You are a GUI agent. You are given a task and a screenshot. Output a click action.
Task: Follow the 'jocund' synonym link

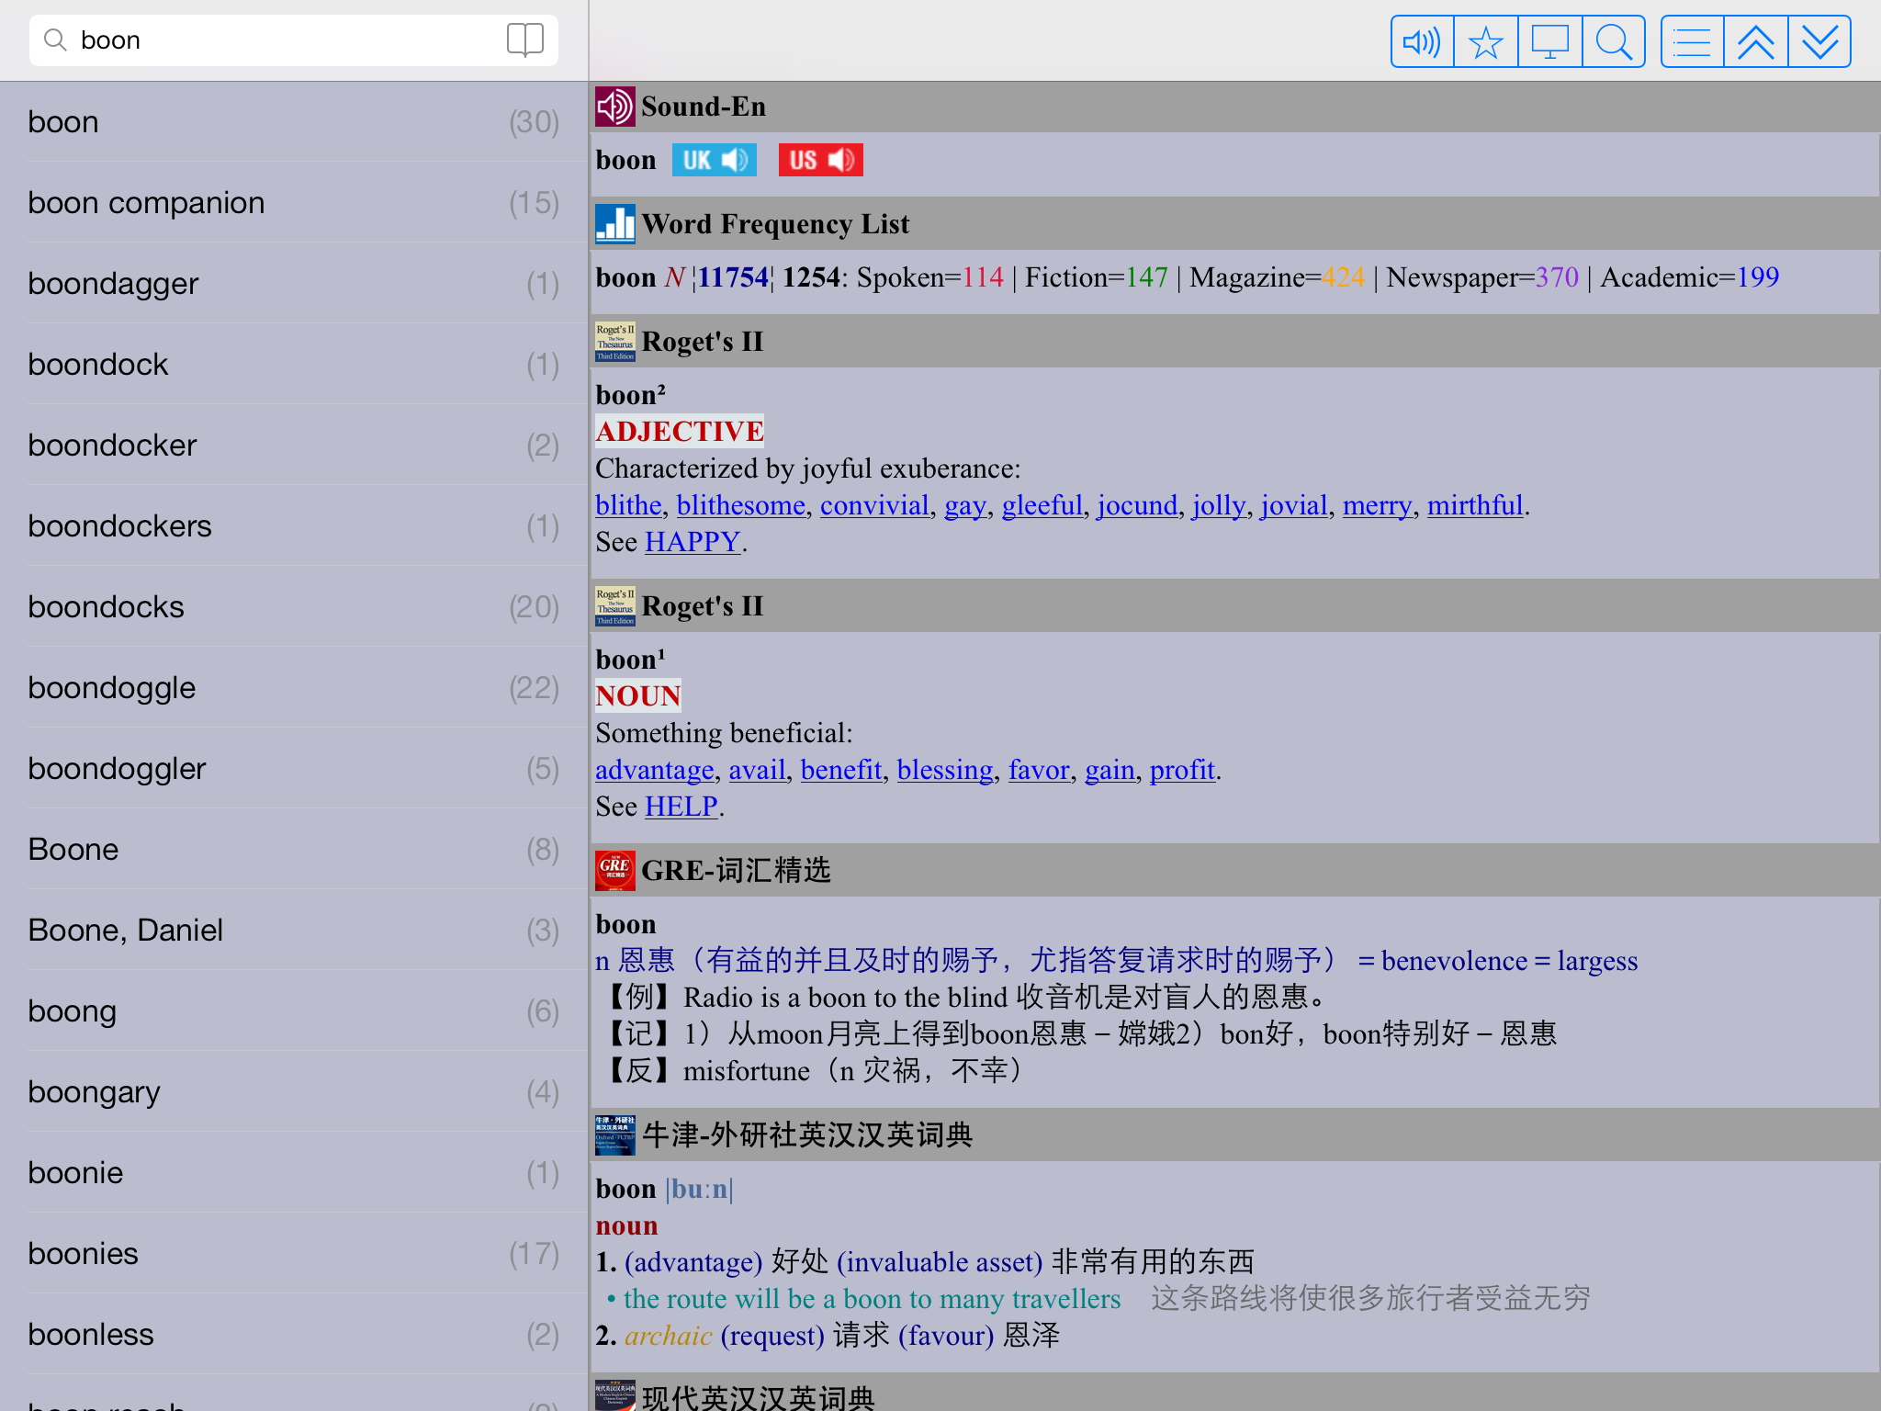click(x=1137, y=505)
